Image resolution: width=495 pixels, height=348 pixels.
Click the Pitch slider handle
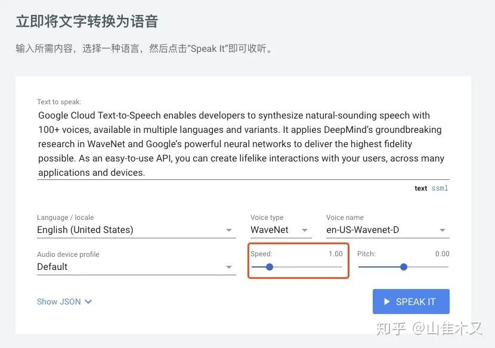tap(404, 267)
